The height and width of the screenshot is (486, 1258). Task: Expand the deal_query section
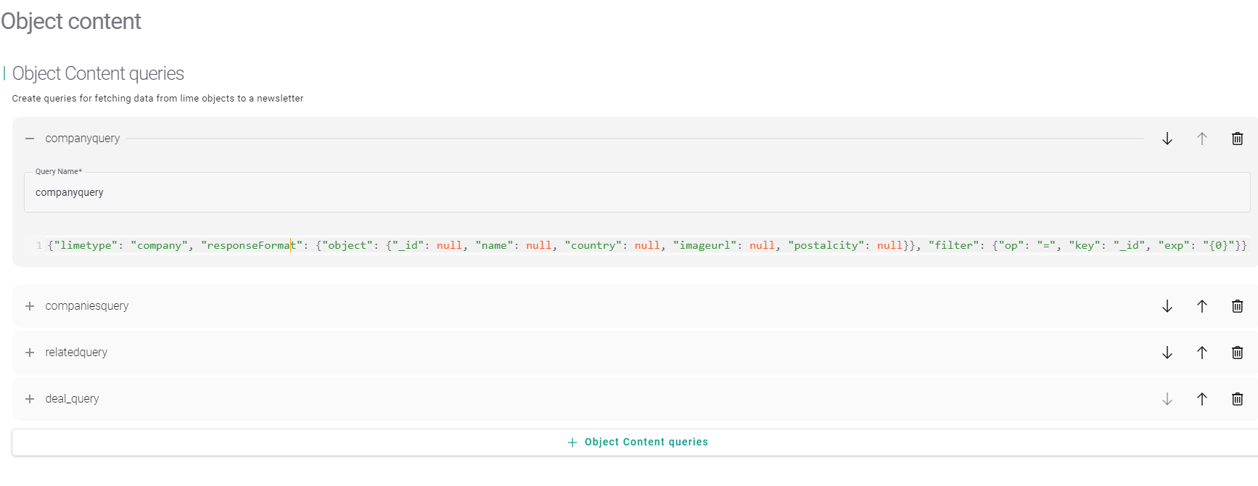tap(30, 399)
